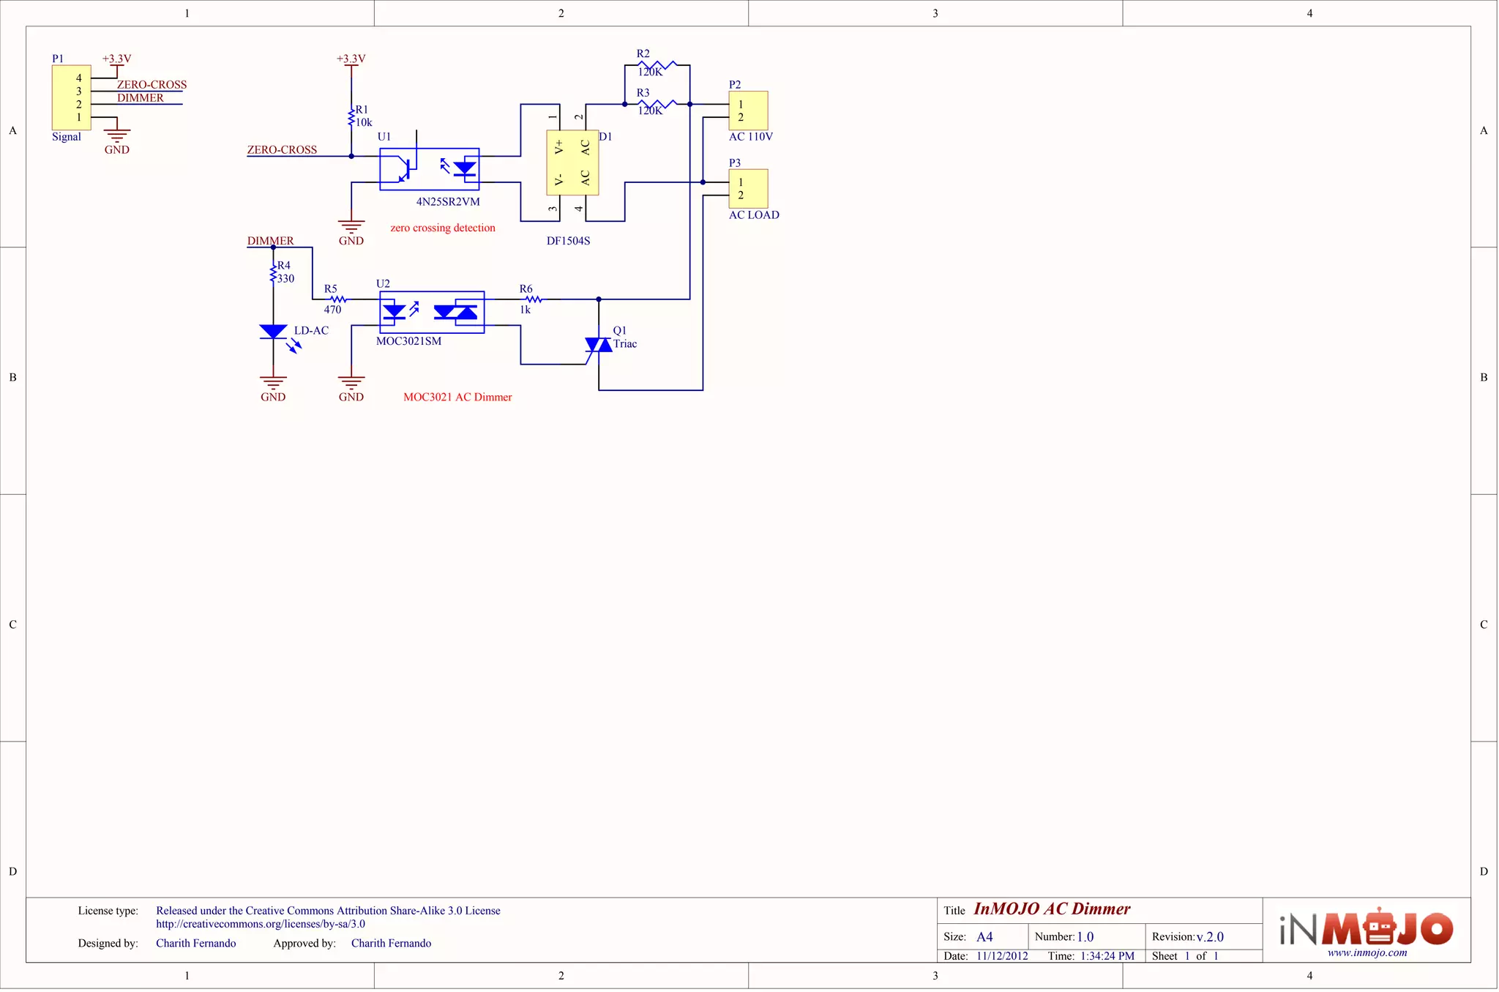Click the Q1 Triac symbol
The image size is (1499, 992).
tap(599, 346)
